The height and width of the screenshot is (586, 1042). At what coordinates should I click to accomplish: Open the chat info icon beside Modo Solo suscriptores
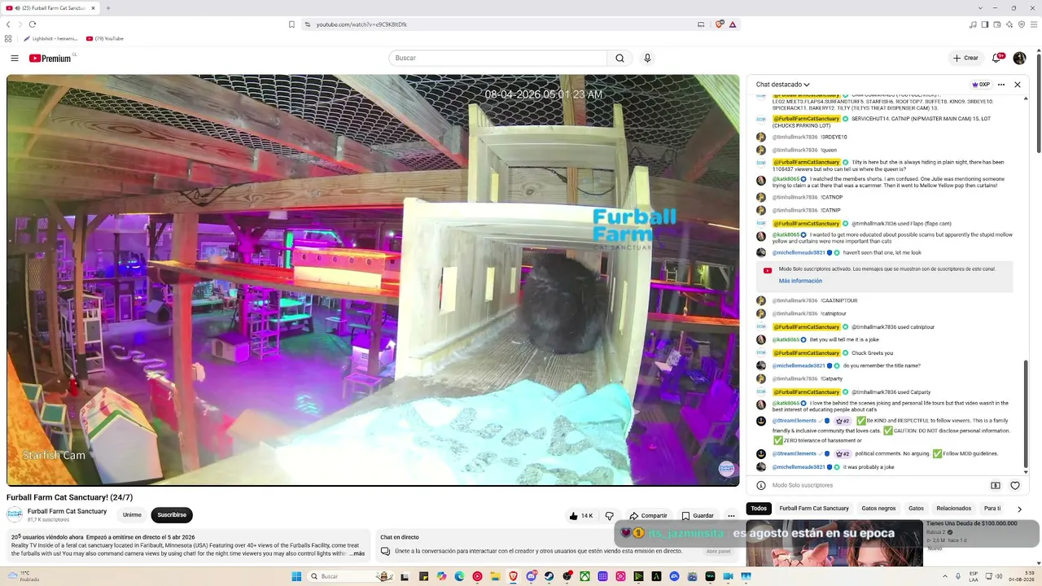tap(761, 485)
